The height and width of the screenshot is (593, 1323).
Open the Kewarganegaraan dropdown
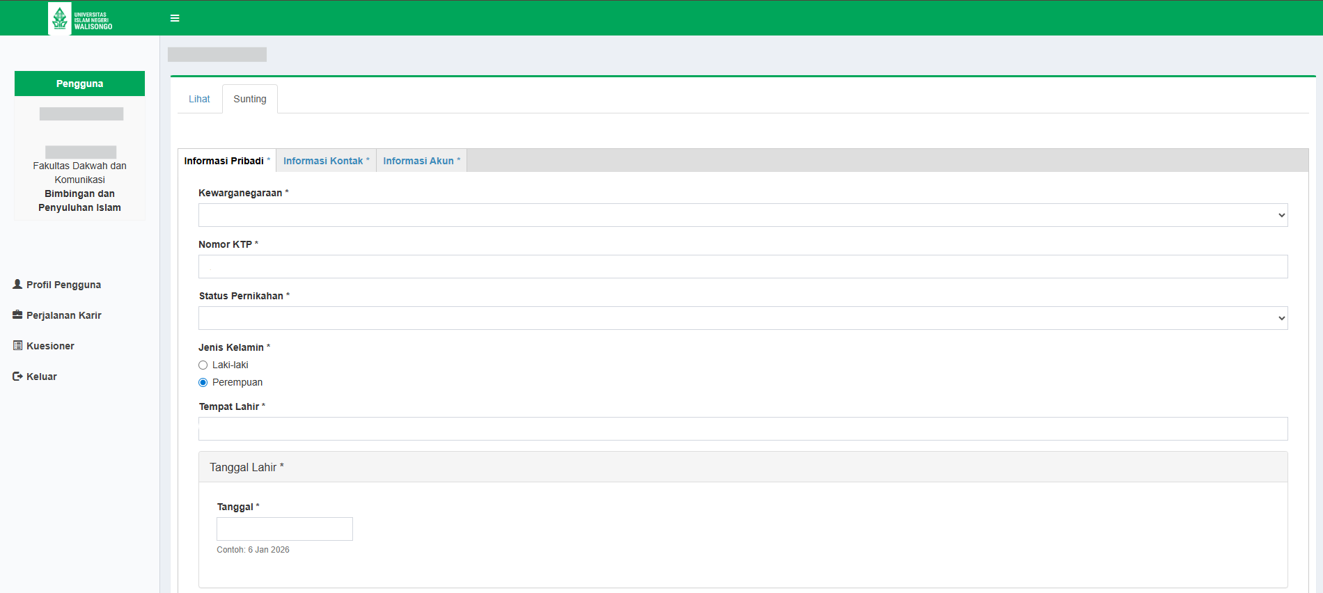pos(742,215)
